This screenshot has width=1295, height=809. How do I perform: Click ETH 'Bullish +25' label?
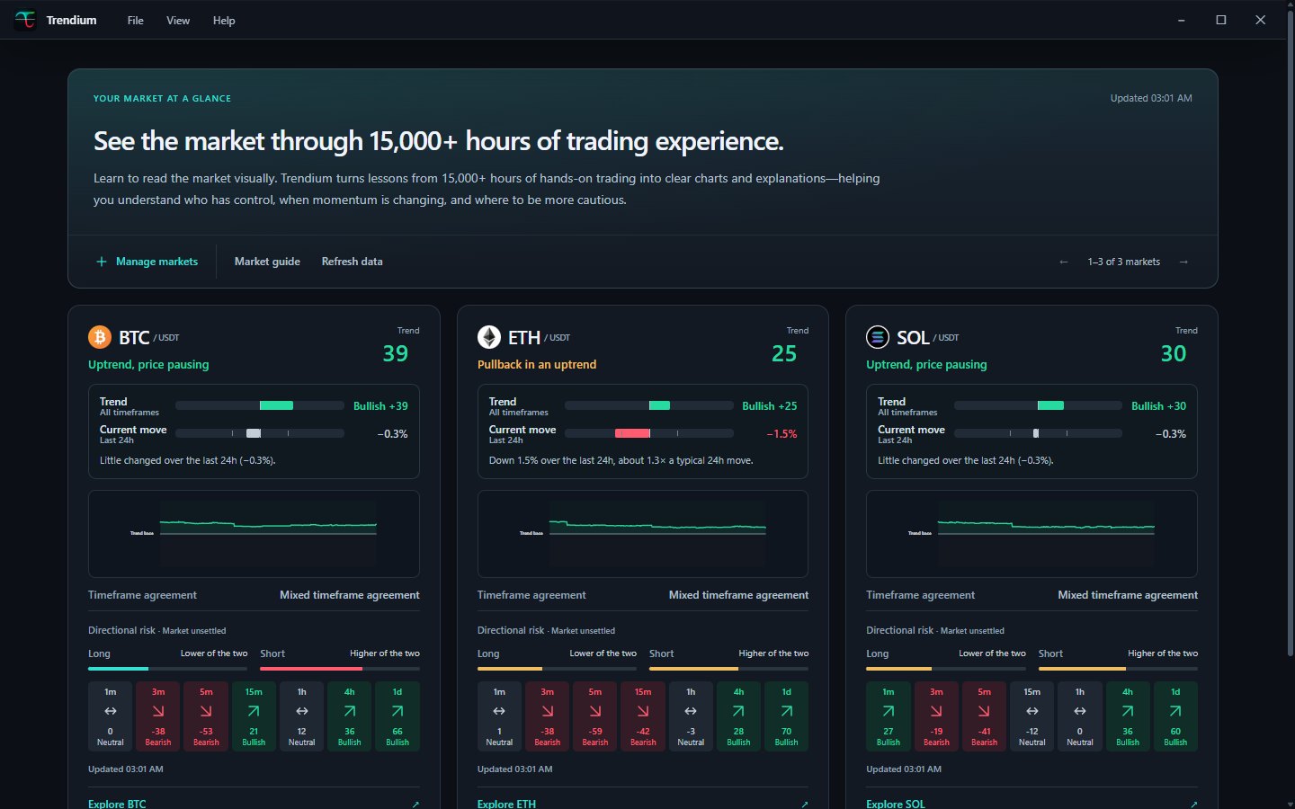pos(770,406)
